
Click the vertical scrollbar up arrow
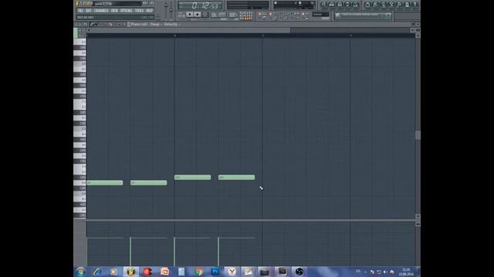pyautogui.click(x=418, y=36)
